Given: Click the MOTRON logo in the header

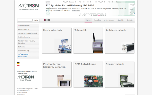Looking at the screenshot, I should 28,7.
